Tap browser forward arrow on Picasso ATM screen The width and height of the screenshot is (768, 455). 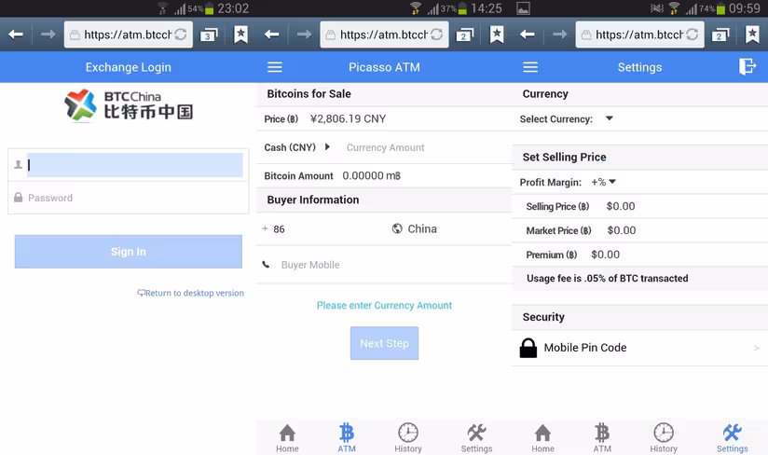point(304,34)
